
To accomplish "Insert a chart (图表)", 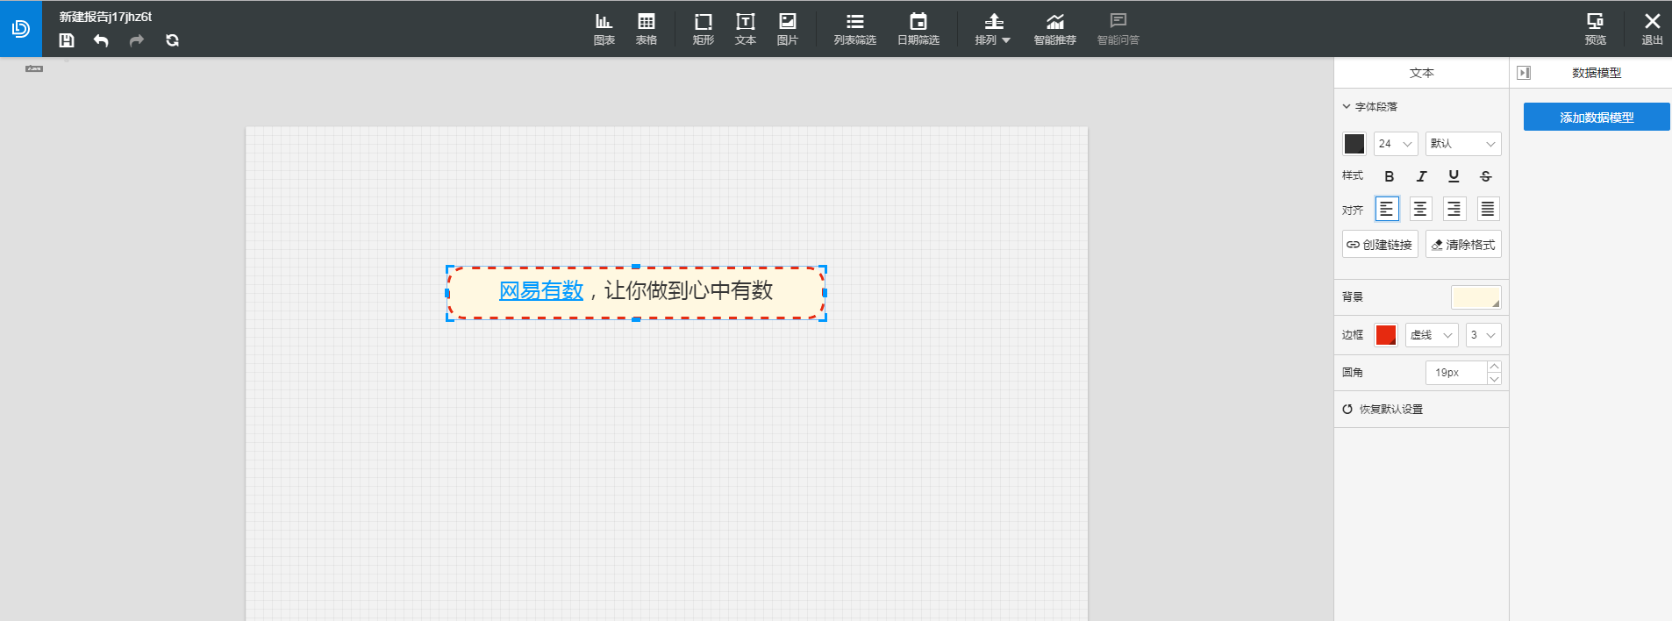I will (x=604, y=29).
